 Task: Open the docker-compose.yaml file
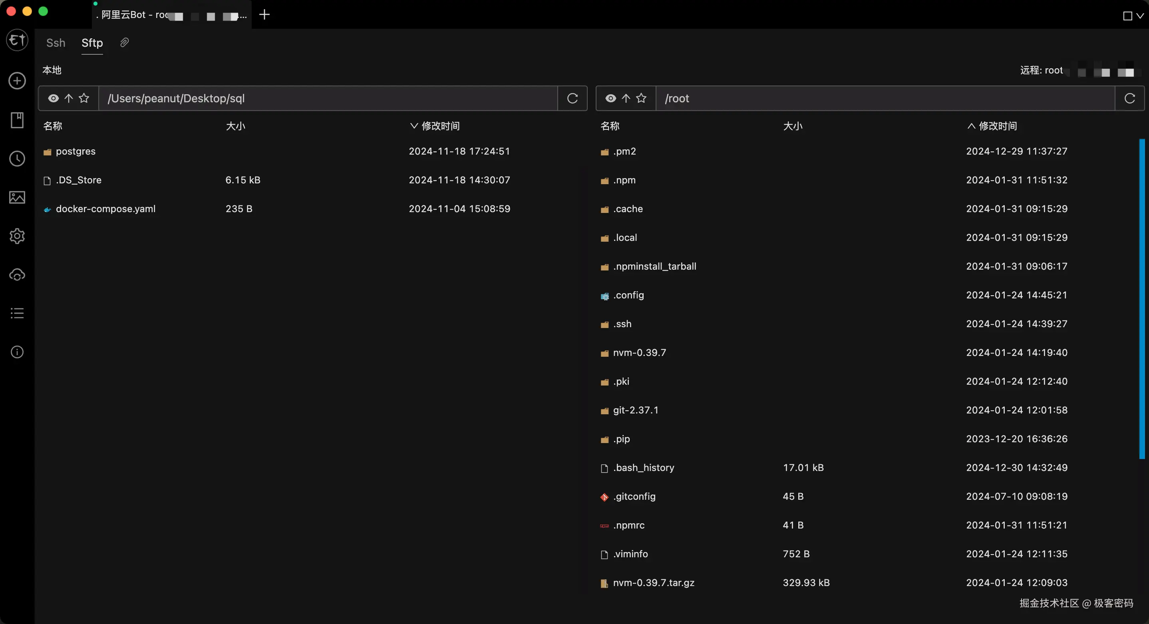click(107, 208)
